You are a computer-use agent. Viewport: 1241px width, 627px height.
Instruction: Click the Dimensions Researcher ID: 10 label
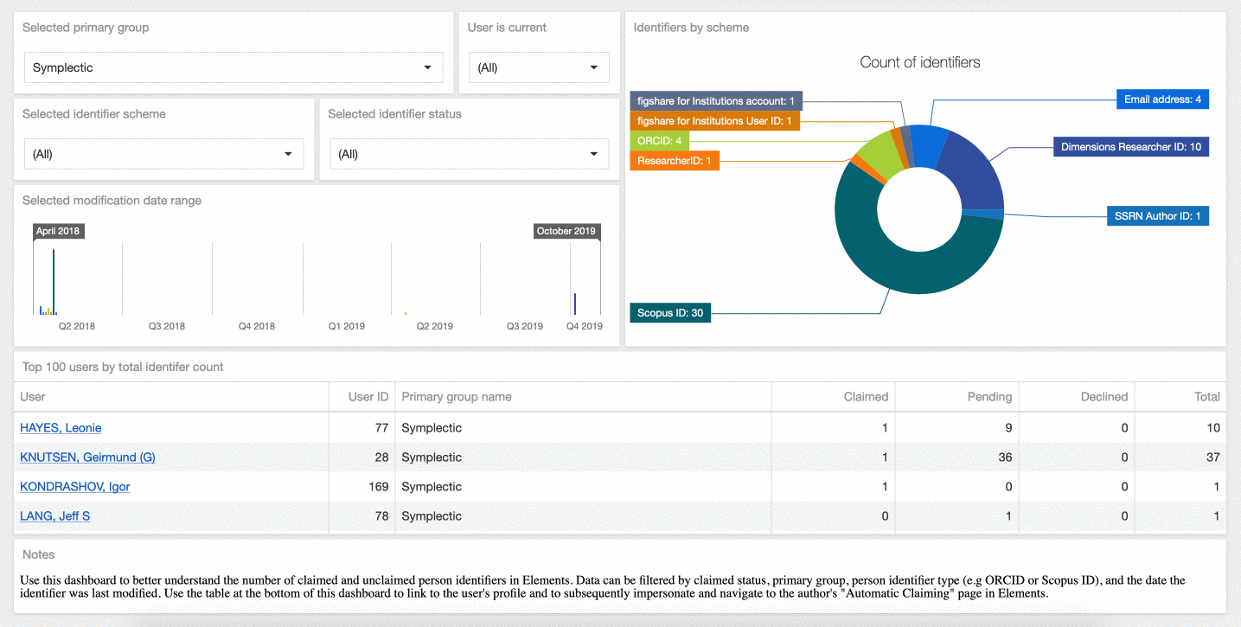pos(1131,147)
